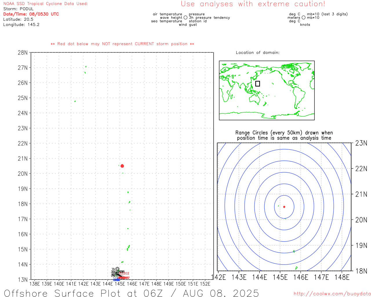The image size is (371, 297).
Task: Click the 13N latitude axis label
Action: (23, 280)
